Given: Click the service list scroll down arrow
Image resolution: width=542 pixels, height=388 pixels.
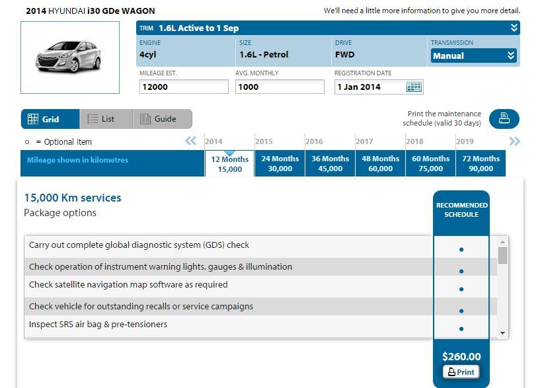Looking at the screenshot, I should click(502, 333).
